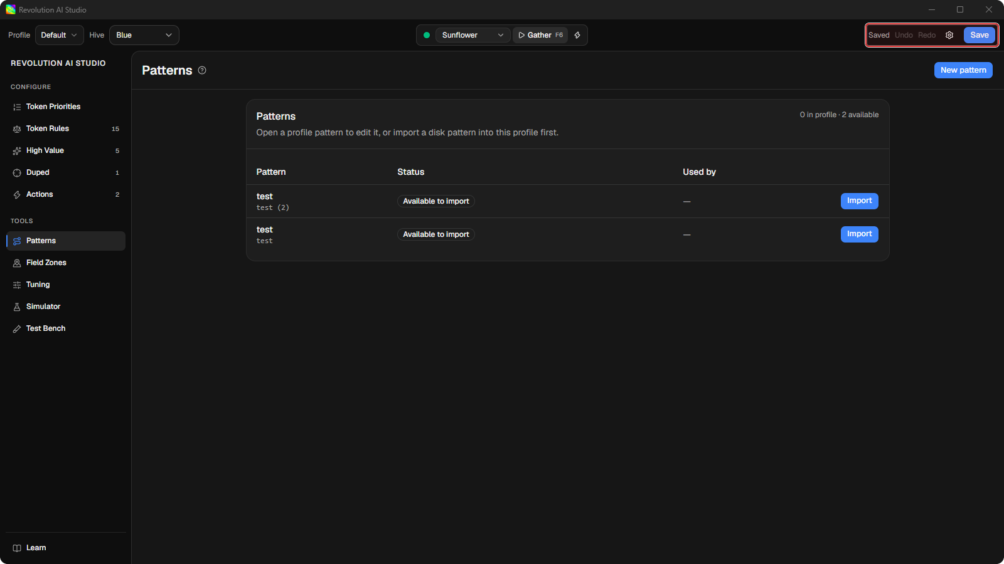Open the Simulator tool
Screen dimensions: 1004x564
[x=66, y=306]
